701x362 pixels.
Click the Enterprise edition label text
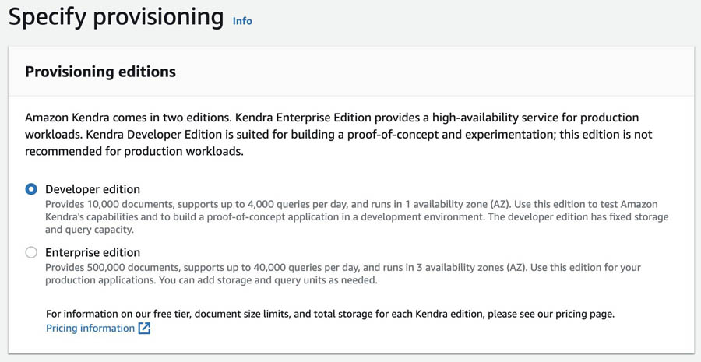tap(93, 252)
